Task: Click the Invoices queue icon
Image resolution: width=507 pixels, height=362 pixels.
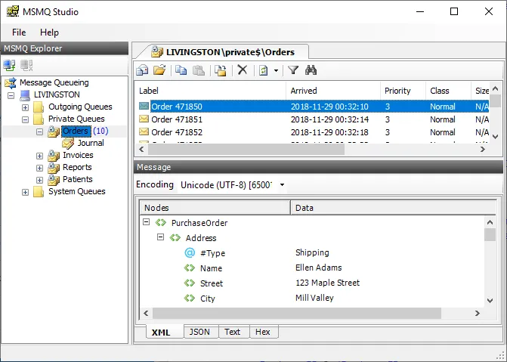Action: click(x=54, y=156)
